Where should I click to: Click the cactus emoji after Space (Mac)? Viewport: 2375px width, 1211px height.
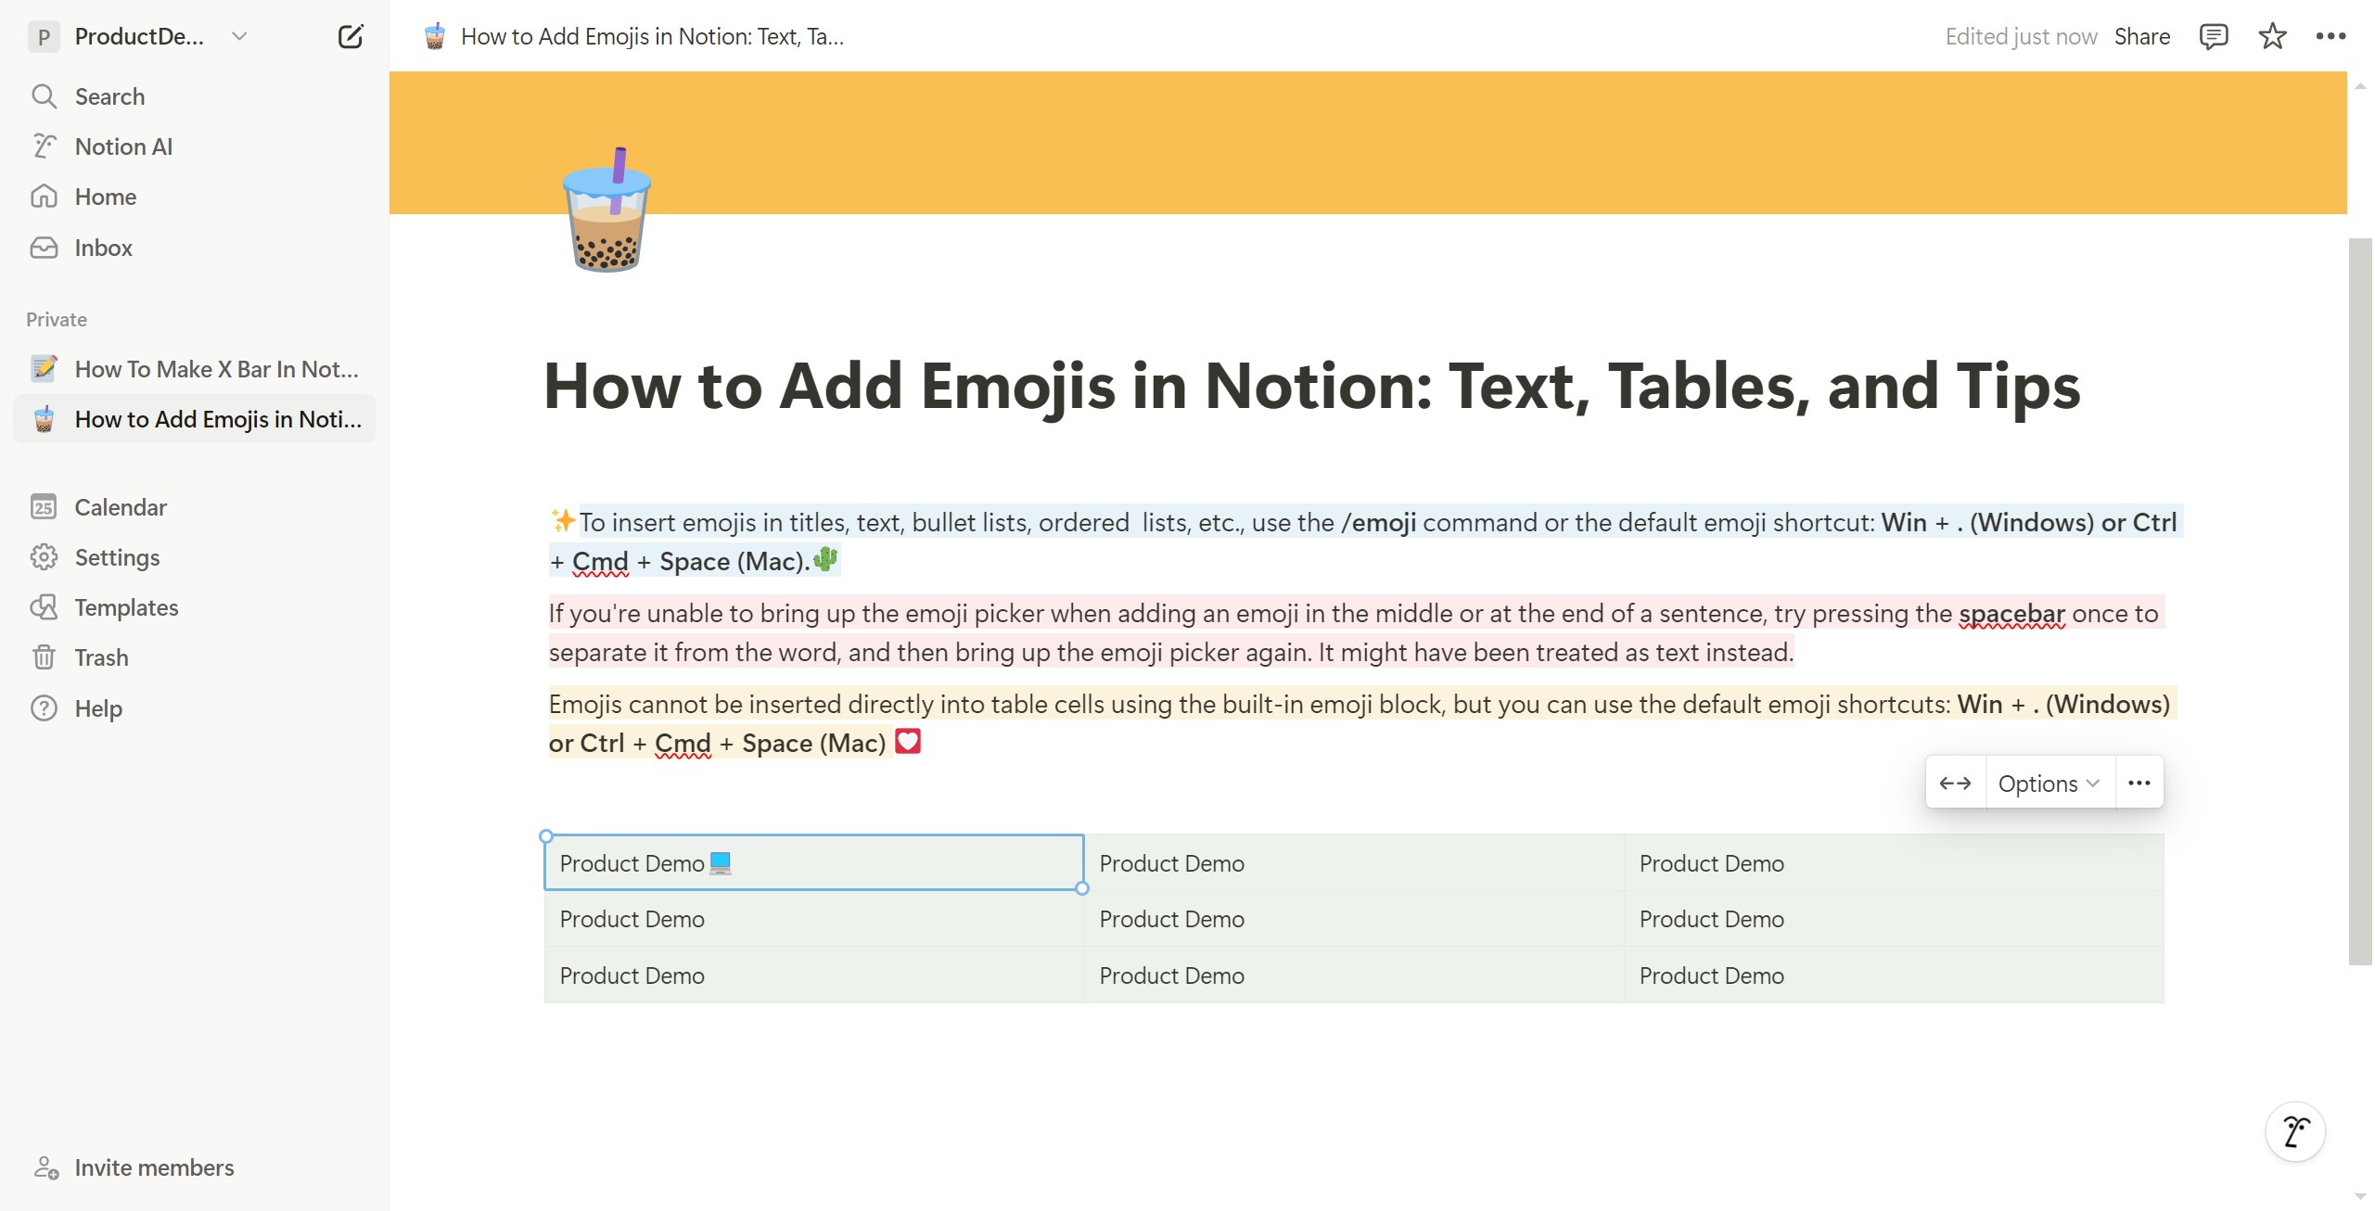click(x=825, y=559)
